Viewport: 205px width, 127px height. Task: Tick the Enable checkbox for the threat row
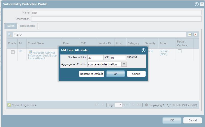13,52
